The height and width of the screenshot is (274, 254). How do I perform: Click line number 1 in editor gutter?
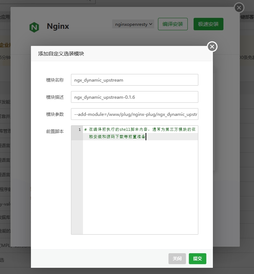point(80,129)
